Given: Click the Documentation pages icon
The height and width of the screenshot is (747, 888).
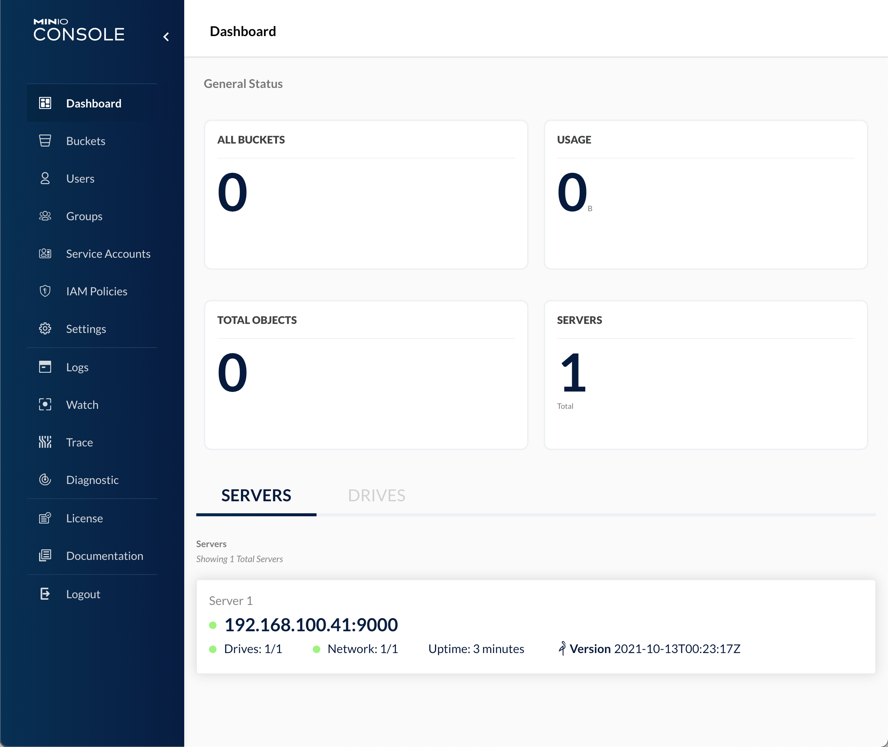Looking at the screenshot, I should 45,556.
